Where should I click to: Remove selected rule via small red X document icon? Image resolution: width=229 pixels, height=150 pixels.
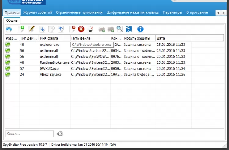(72, 29)
